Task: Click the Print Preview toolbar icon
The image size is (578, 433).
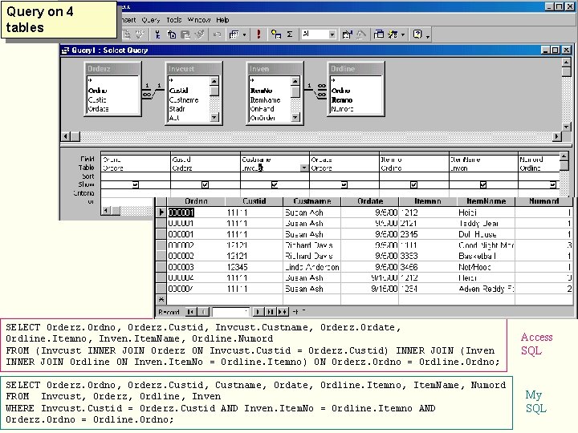Action: (127, 34)
